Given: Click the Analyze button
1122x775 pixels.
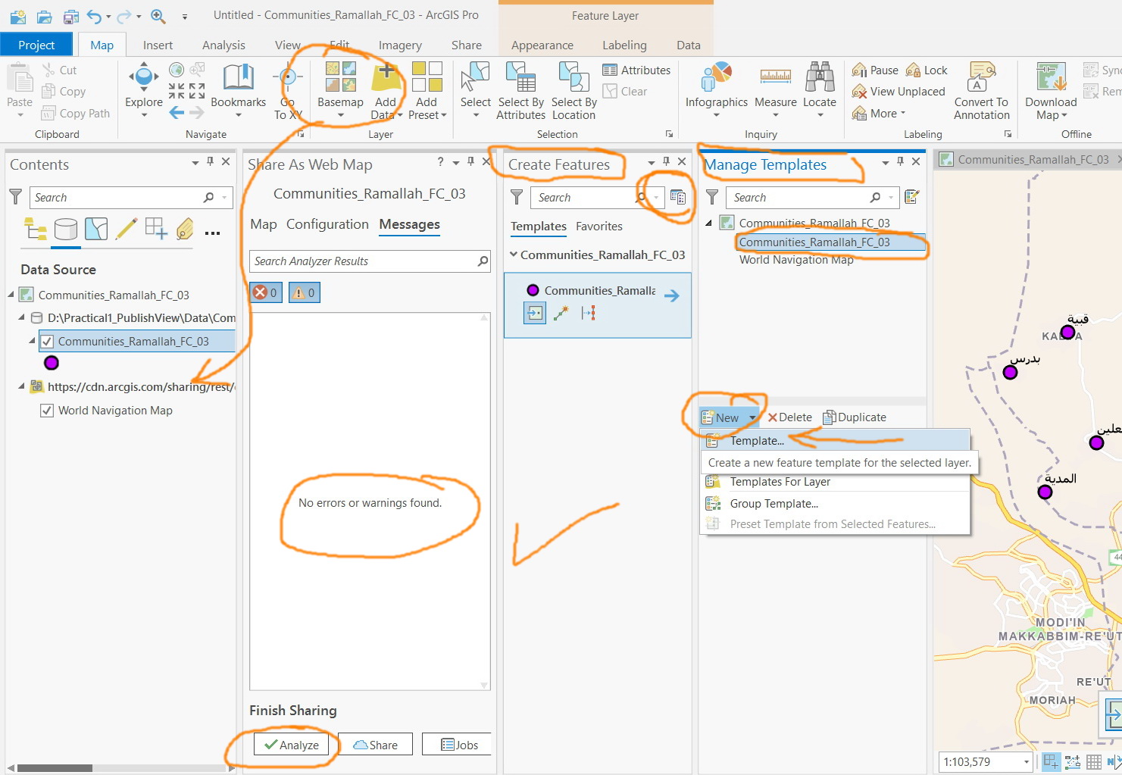Looking at the screenshot, I should point(292,745).
